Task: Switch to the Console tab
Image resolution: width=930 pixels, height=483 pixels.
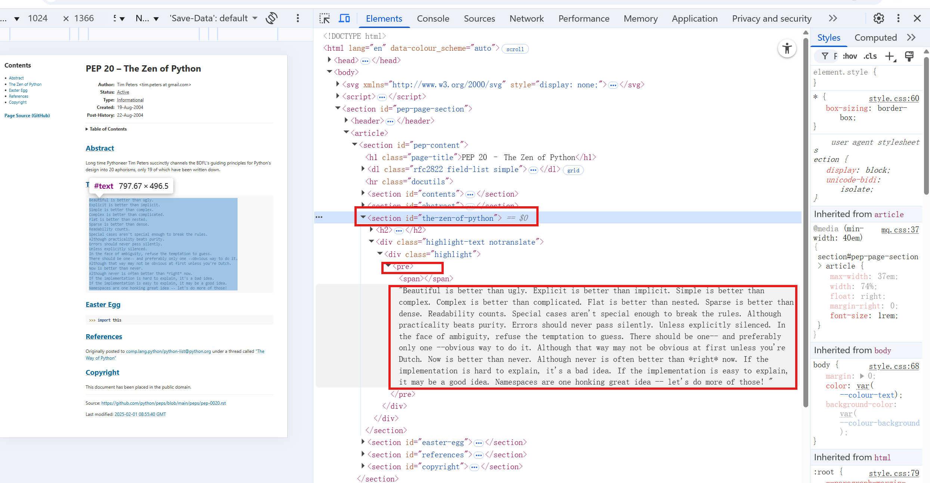Action: 433,18
